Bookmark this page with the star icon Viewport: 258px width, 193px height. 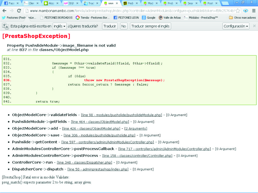click(x=238, y=11)
